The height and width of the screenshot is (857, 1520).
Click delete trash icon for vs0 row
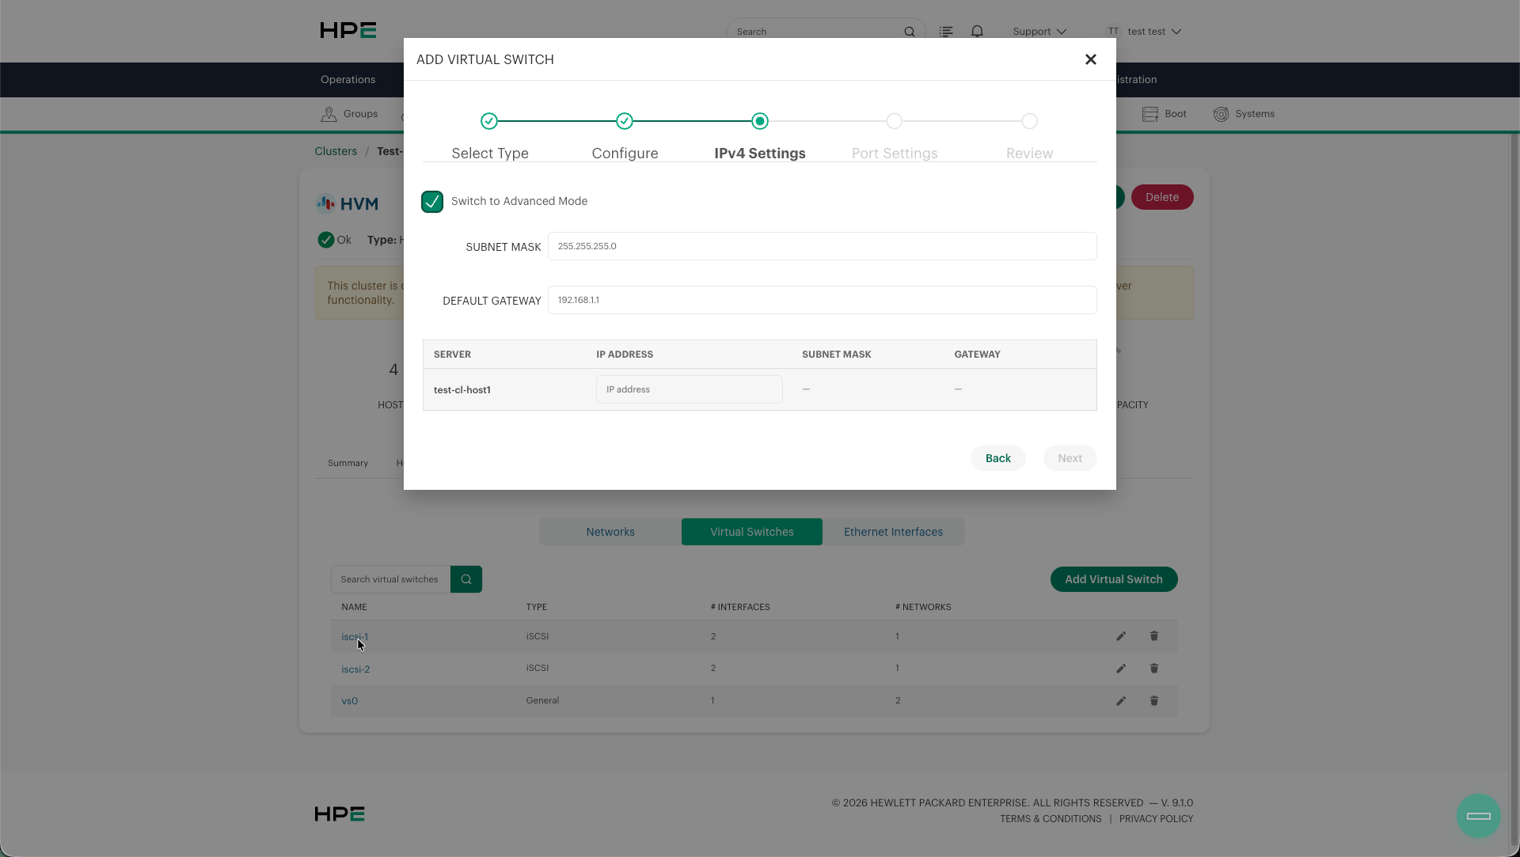pyautogui.click(x=1154, y=701)
